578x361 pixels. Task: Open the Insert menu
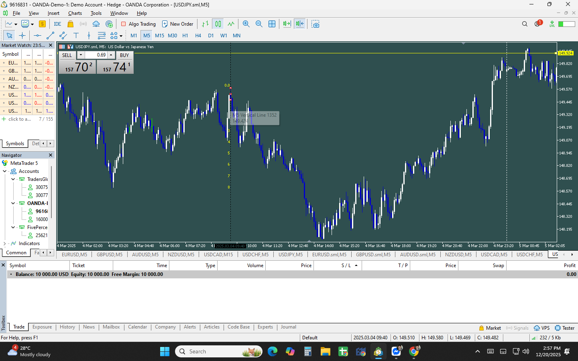(53, 13)
